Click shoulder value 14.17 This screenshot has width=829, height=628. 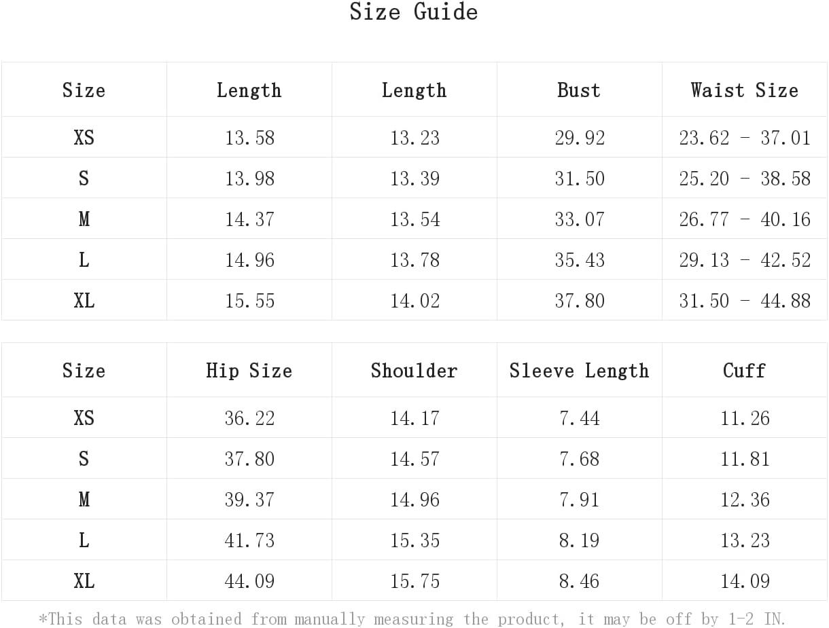(414, 418)
